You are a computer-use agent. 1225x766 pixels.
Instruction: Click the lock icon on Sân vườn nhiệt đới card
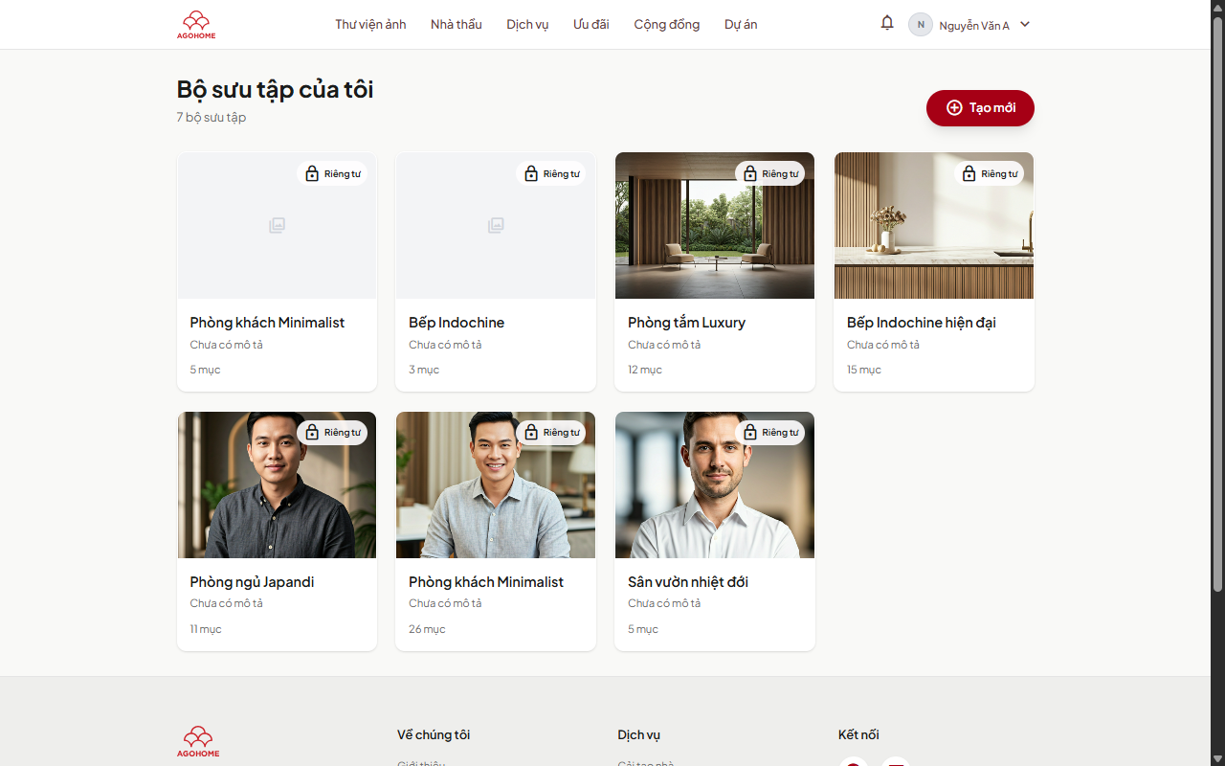pyautogui.click(x=750, y=432)
